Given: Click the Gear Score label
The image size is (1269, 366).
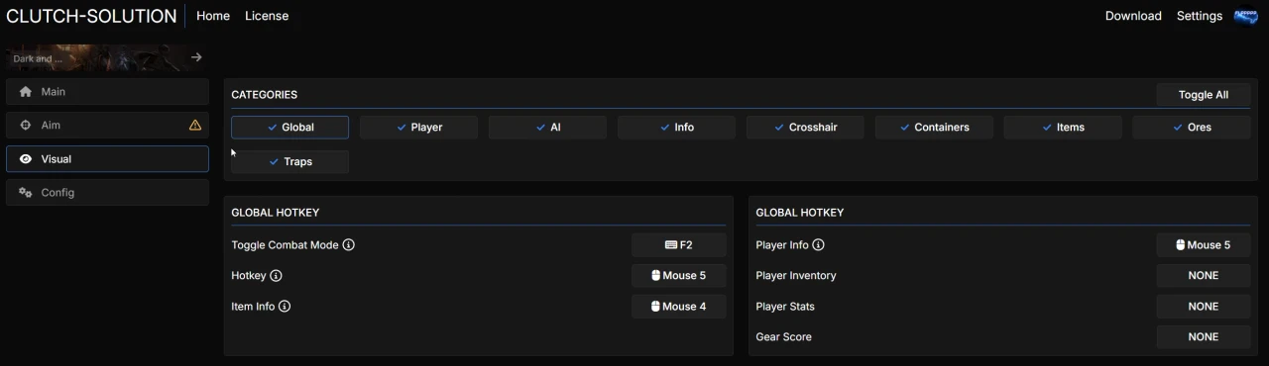Looking at the screenshot, I should [x=783, y=337].
